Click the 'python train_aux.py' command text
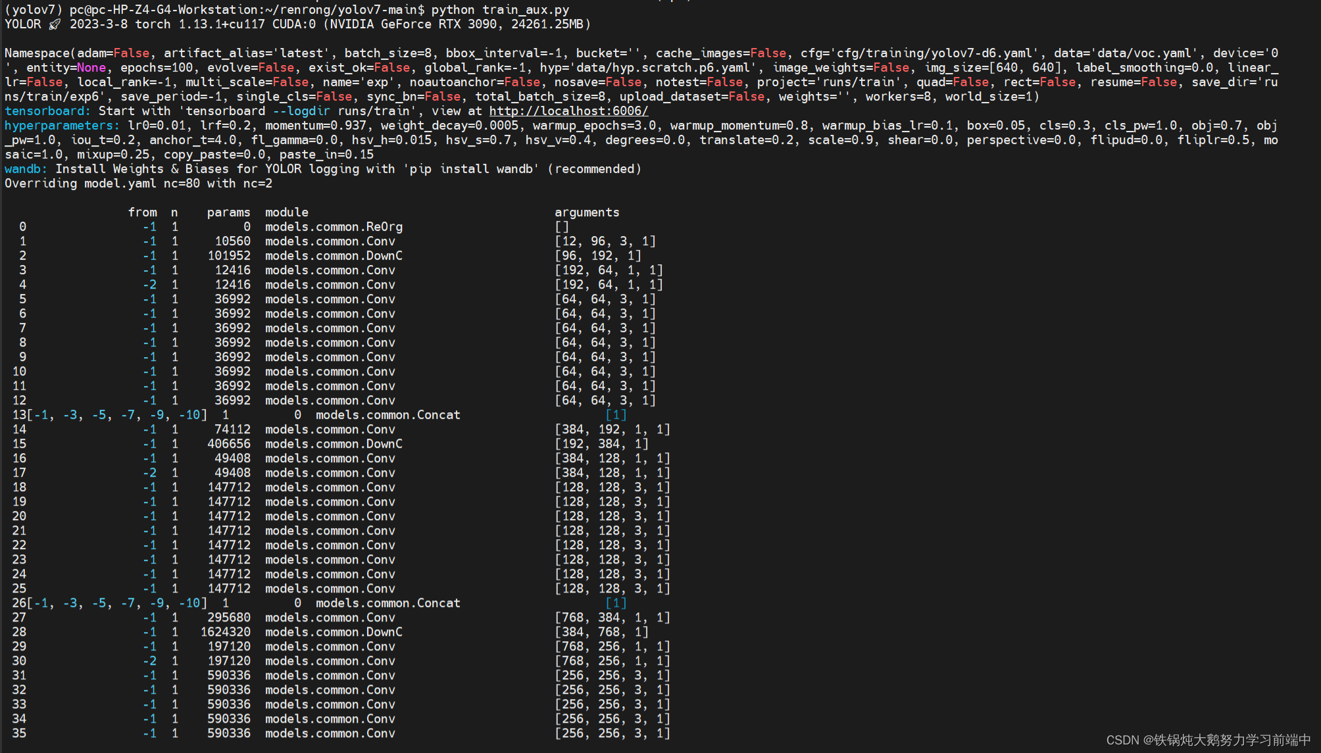 pyautogui.click(x=500, y=10)
